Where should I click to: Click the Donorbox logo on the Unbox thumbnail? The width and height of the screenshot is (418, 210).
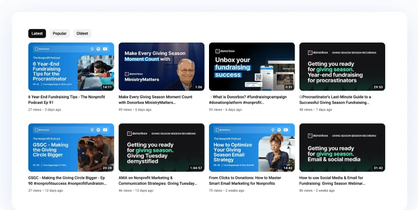[x=225, y=51]
